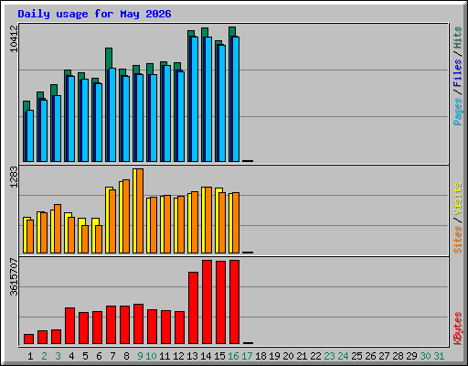The height and width of the screenshot is (366, 468).
Task: Select day 7 on the date axis
Action: point(112,356)
